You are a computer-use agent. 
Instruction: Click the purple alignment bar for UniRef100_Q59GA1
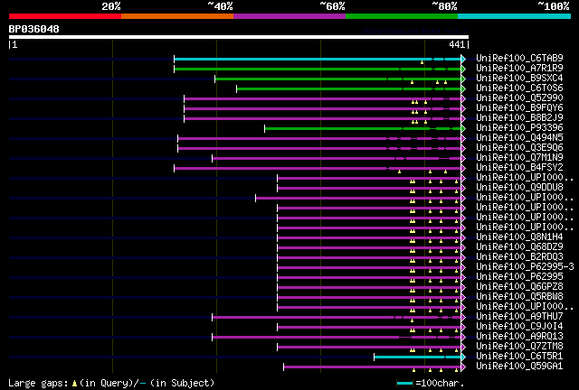[372, 367]
